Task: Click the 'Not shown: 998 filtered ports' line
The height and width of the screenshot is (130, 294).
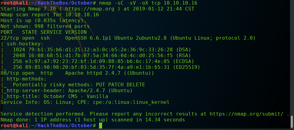Action: pyautogui.click(x=43, y=26)
